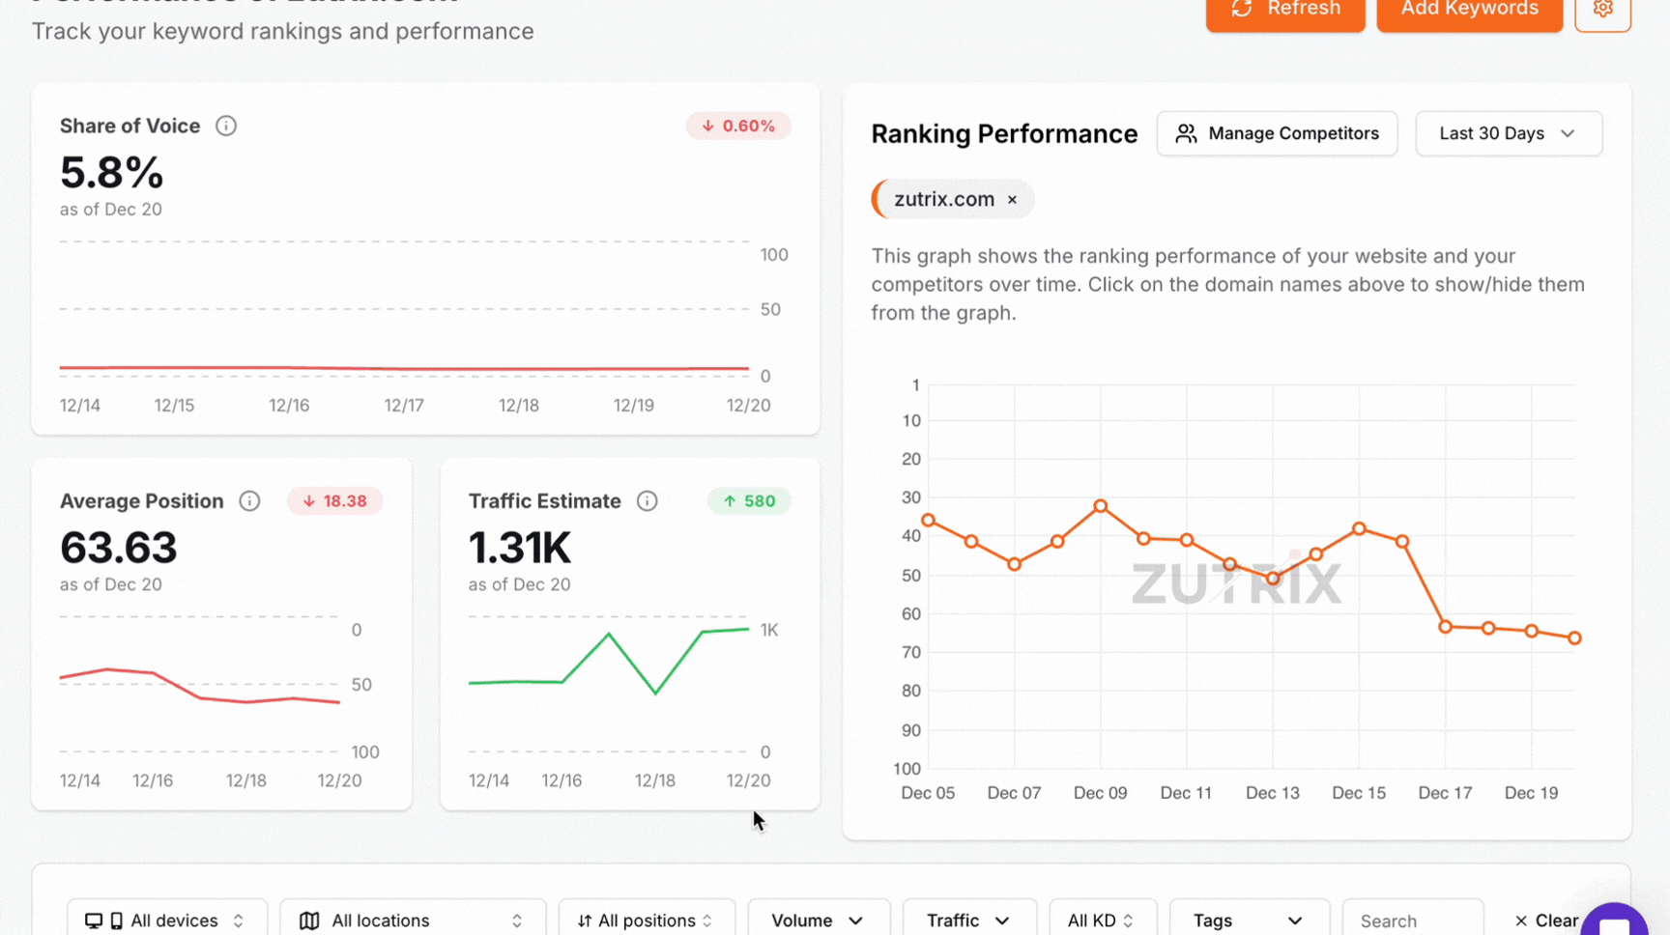Expand the Tags filter dropdown
The image size is (1670, 935).
tap(1248, 920)
